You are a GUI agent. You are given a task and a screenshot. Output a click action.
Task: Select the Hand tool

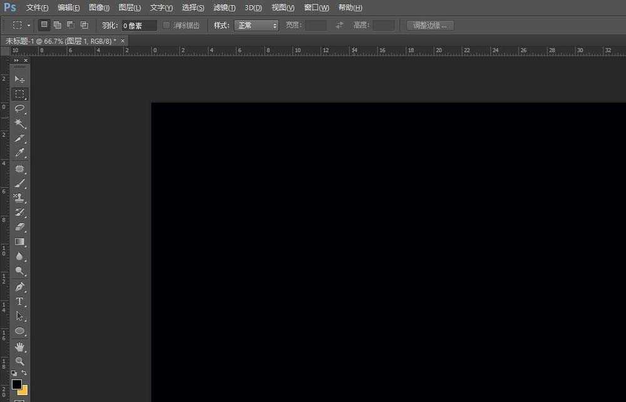coord(20,346)
